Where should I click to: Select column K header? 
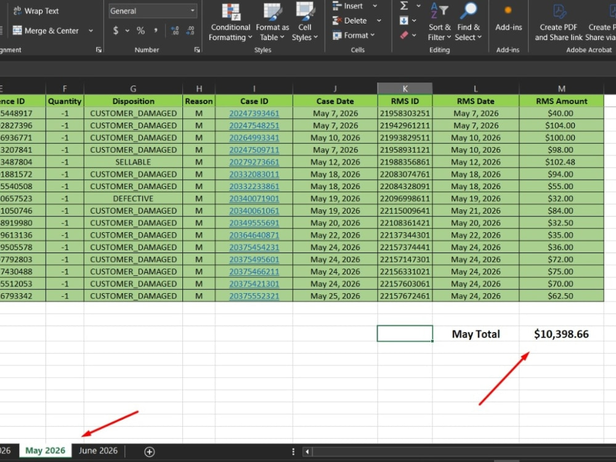tap(405, 88)
